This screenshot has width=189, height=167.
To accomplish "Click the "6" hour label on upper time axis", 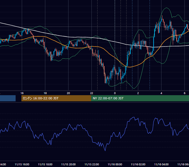I will (185, 93).
